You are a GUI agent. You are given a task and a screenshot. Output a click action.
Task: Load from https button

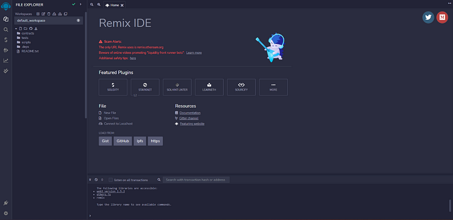point(155,141)
